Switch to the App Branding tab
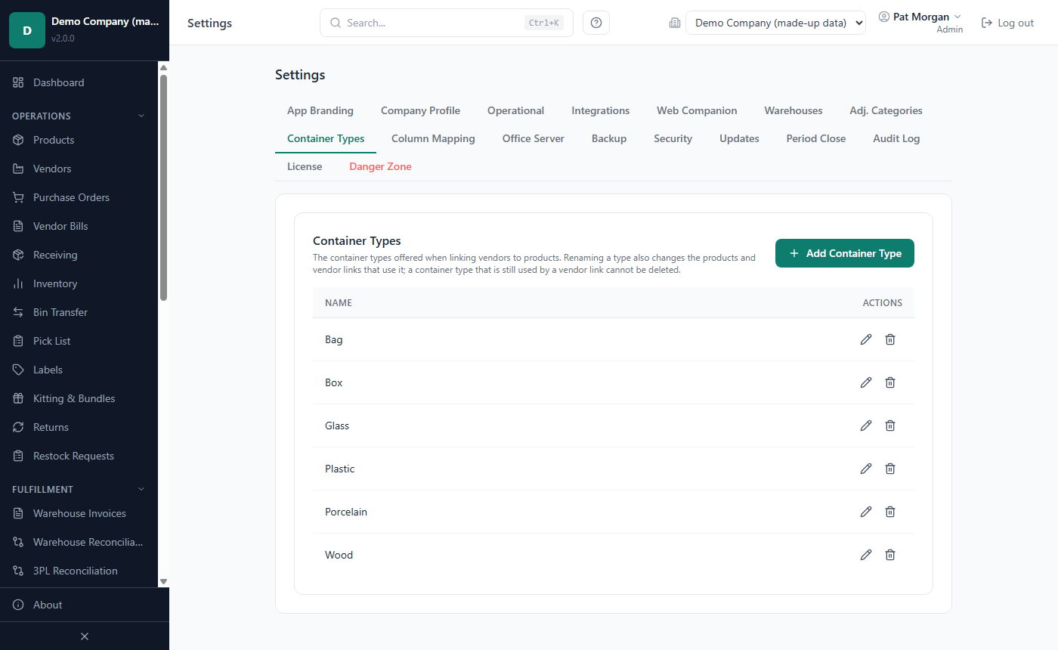1058x650 pixels. [x=320, y=110]
